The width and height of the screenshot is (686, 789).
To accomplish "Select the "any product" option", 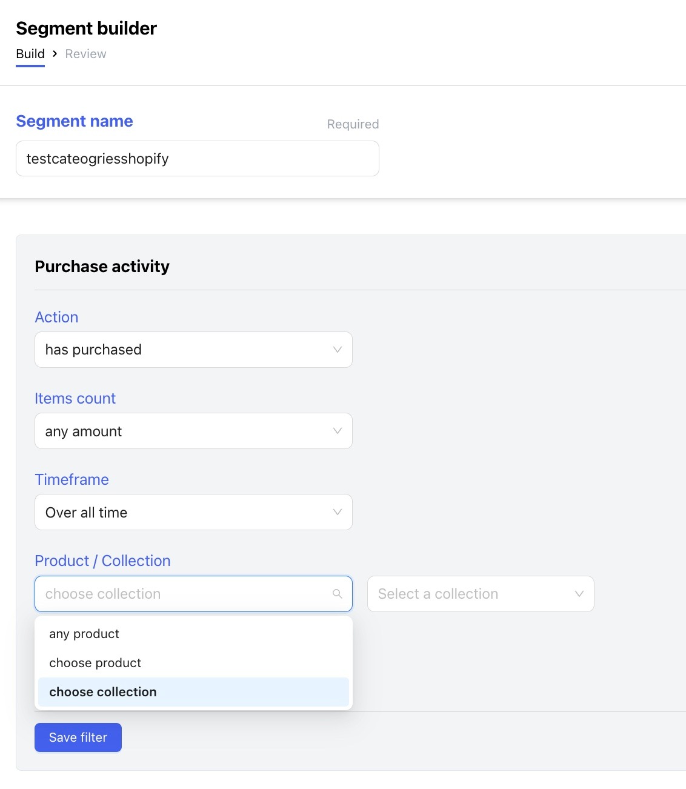I will 84,634.
